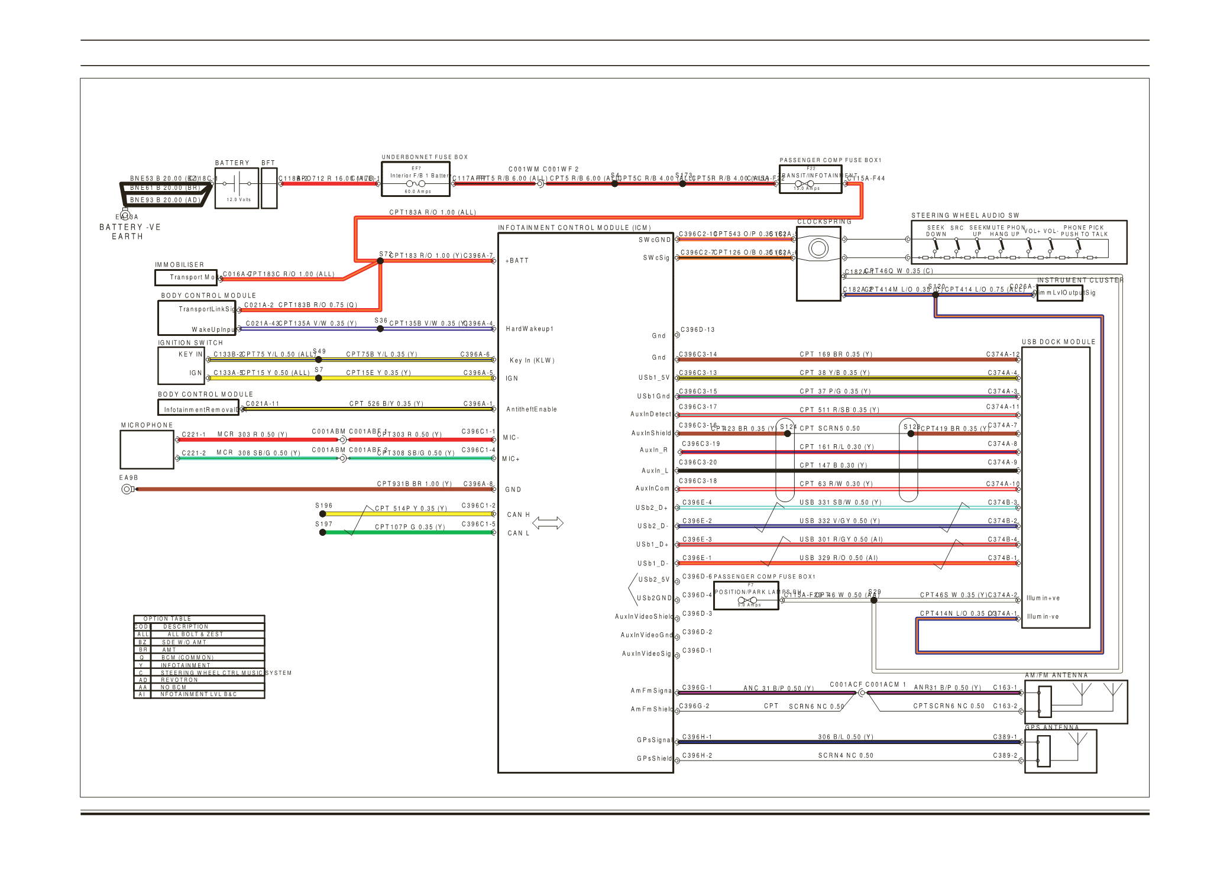
Task: Click the C001WM C001WF 2 connector circle
Action: [540, 184]
